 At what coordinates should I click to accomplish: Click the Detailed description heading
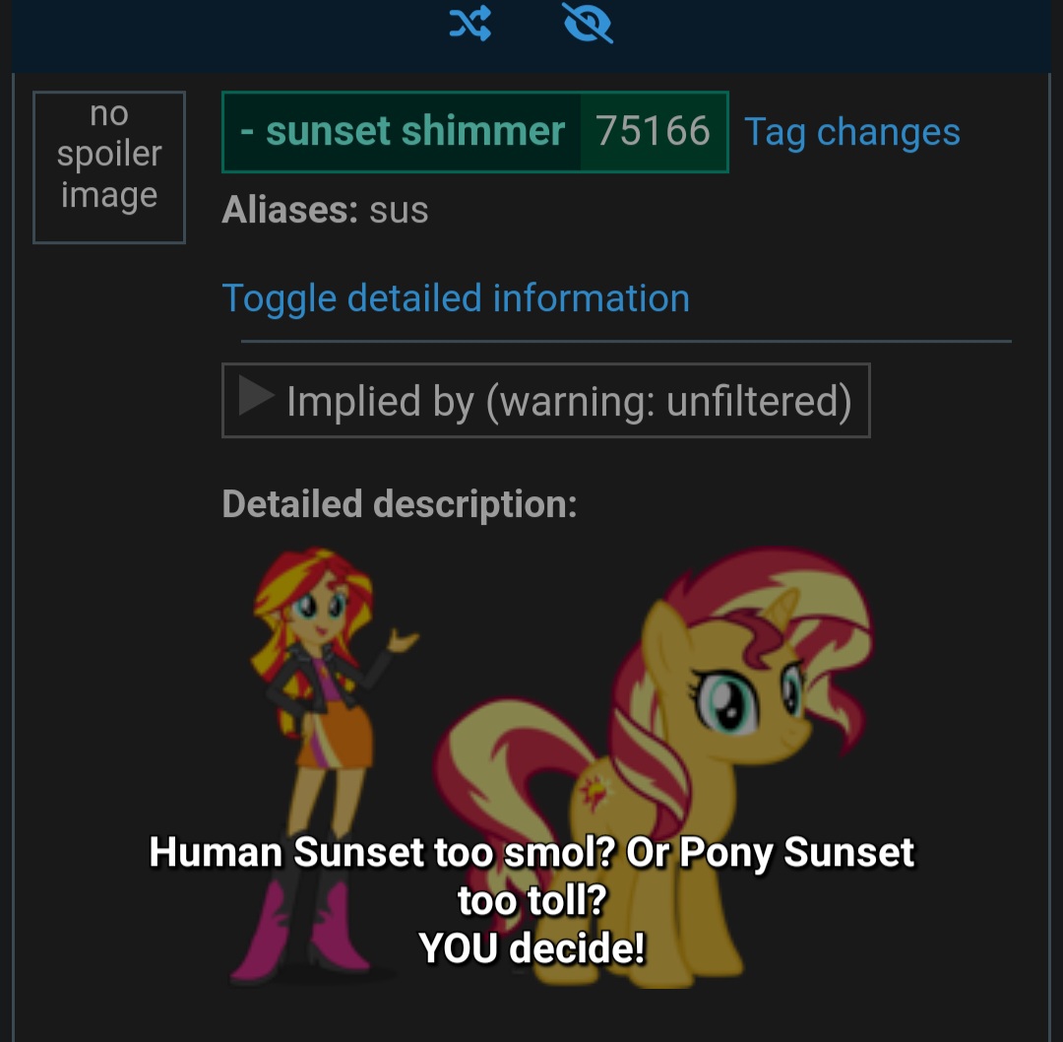[400, 504]
